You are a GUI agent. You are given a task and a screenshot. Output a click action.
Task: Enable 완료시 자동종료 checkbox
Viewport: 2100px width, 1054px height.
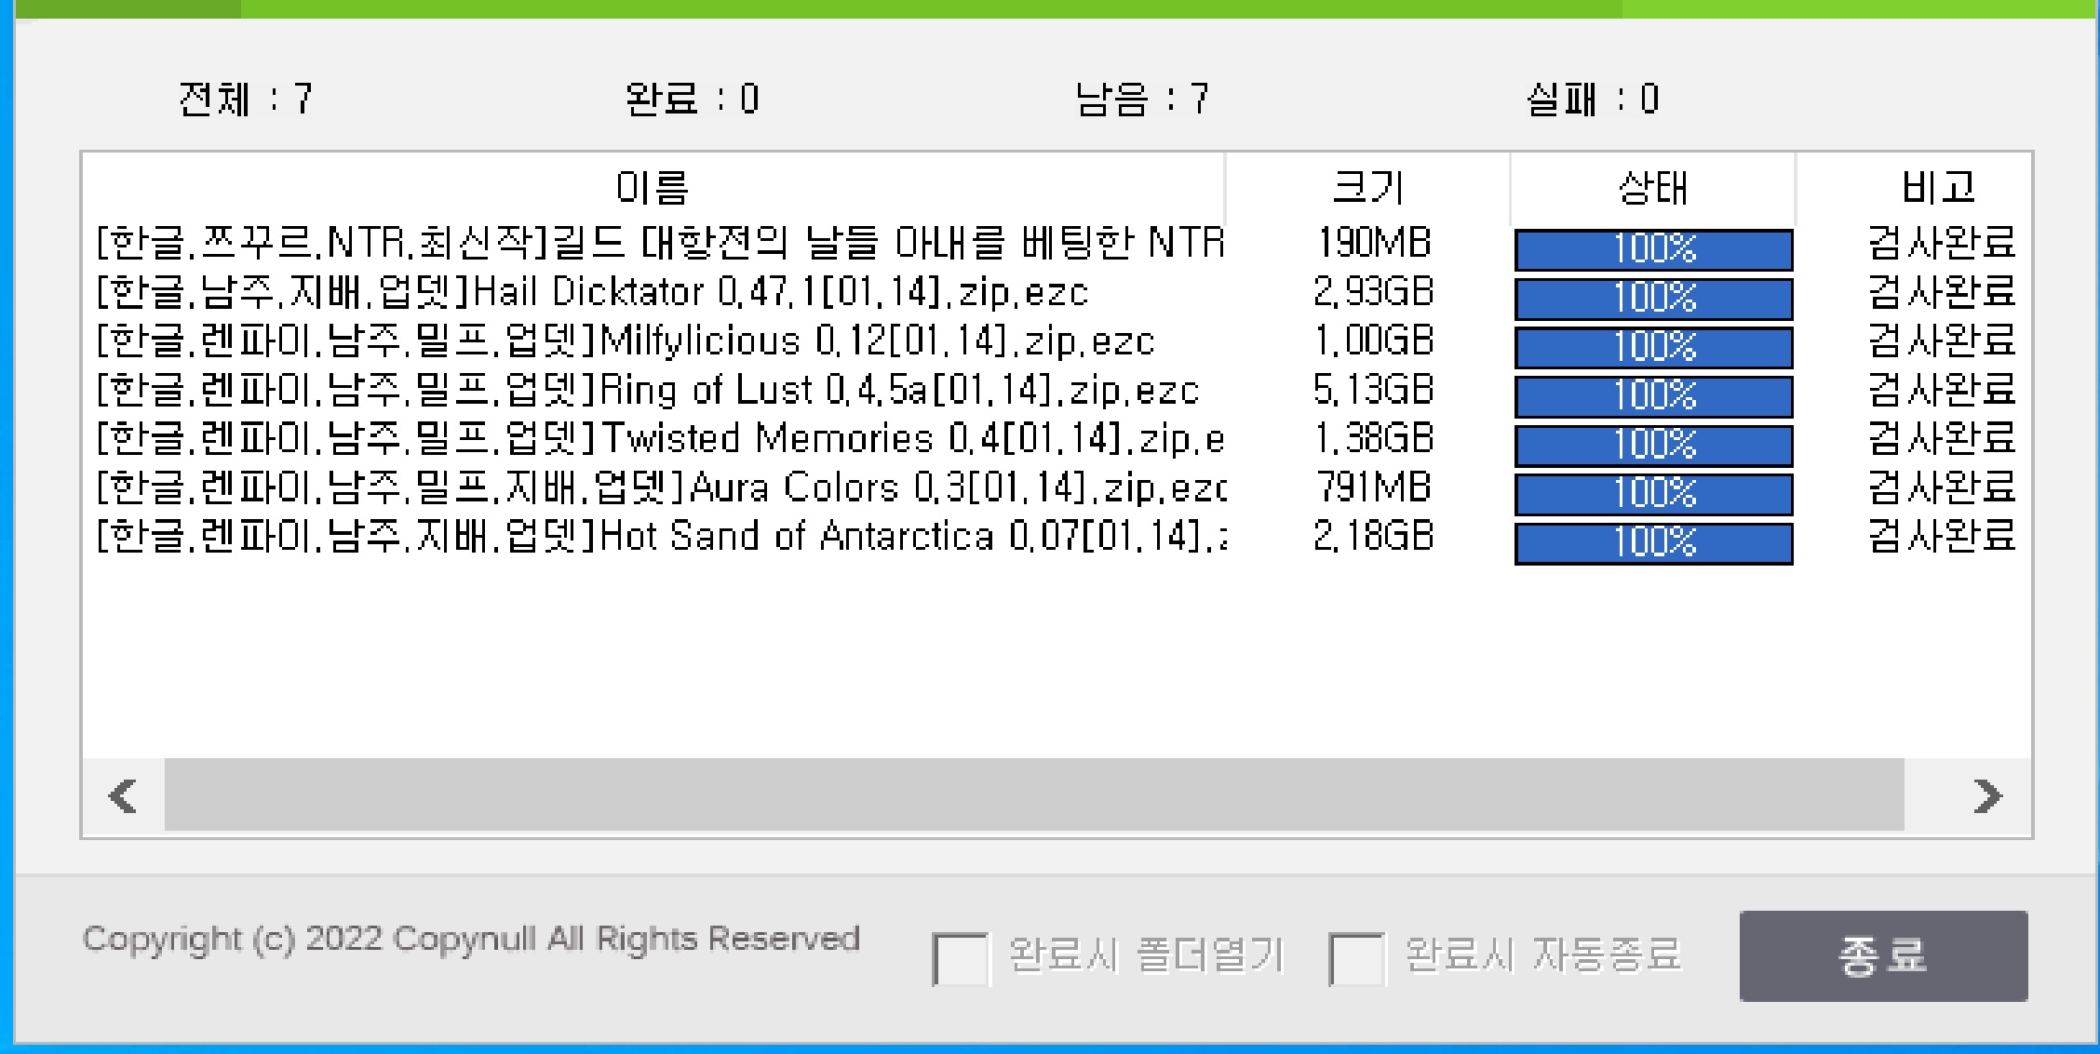1356,957
